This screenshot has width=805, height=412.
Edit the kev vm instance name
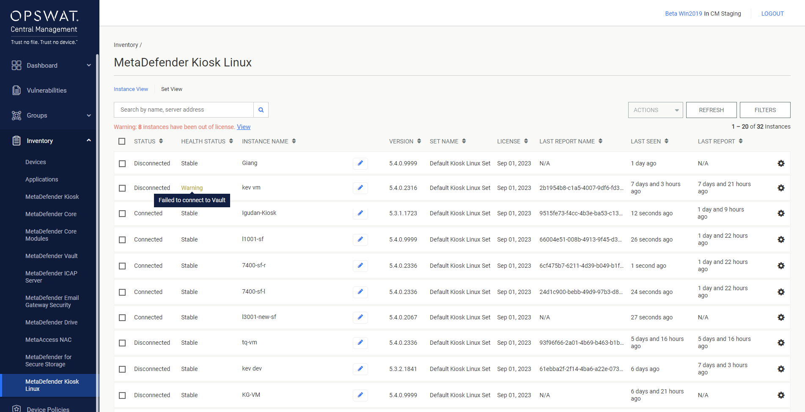click(360, 188)
